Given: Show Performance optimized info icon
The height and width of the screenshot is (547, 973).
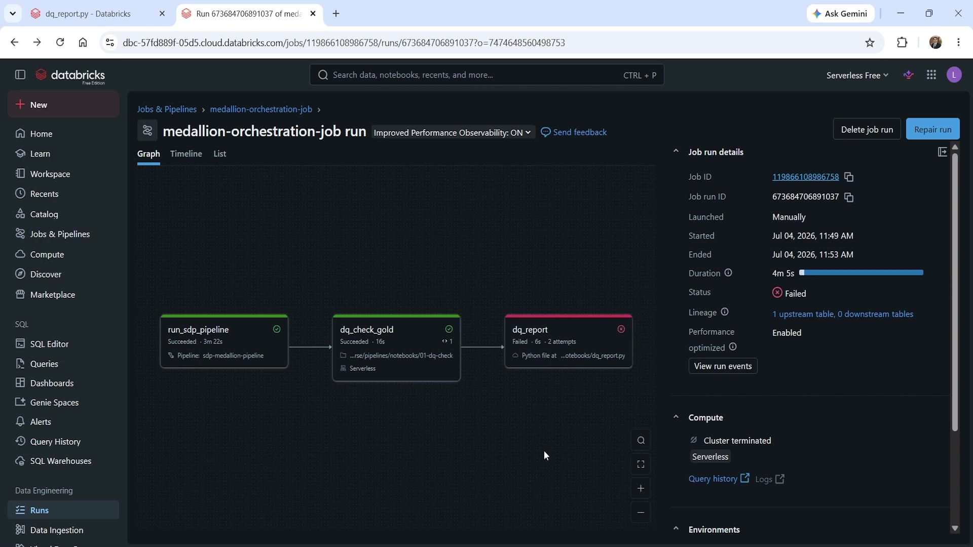Looking at the screenshot, I should 733,347.
